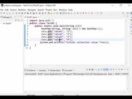Click the Last Edit Location icon
Screen dimensions: 132x99
tap(86, 13)
